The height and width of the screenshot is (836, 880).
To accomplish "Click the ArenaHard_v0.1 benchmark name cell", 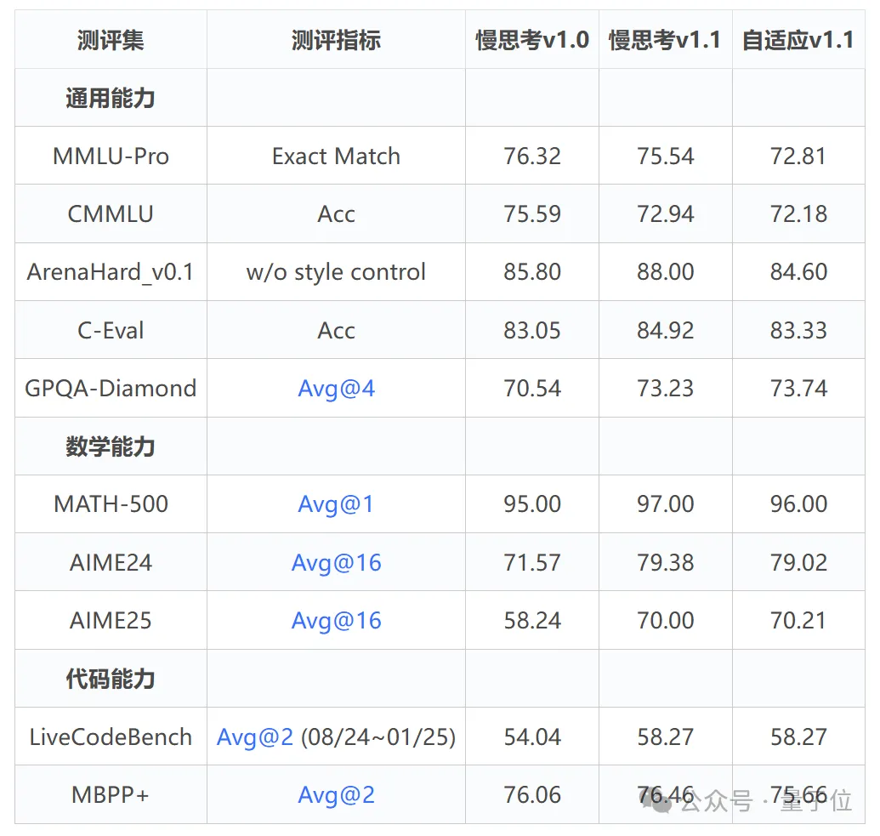I will [x=111, y=272].
